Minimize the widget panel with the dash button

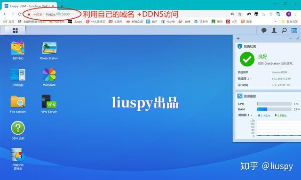pyautogui.click(x=290, y=39)
